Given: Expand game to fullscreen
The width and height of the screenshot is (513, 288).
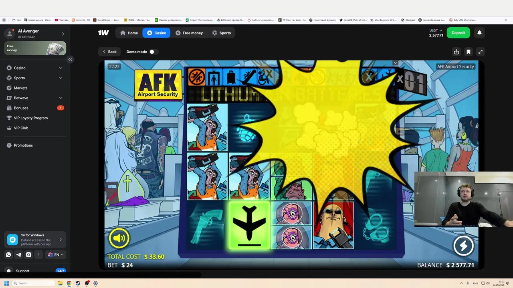Looking at the screenshot, I should pyautogui.click(x=481, y=52).
